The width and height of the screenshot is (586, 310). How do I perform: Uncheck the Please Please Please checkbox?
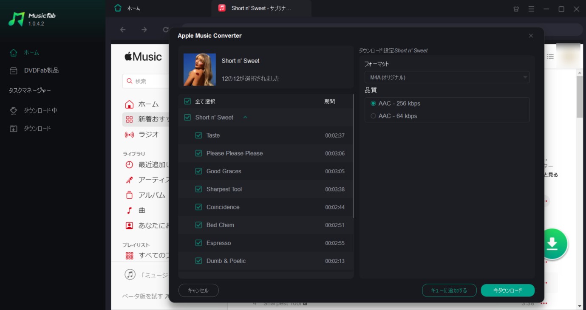(198, 153)
